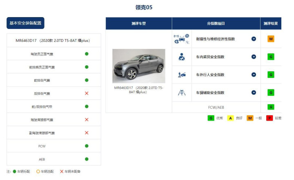Viewport: 294px width, 180px height.
Task: Click the green dot for 前/后排侧气帘
Action: click(x=87, y=107)
